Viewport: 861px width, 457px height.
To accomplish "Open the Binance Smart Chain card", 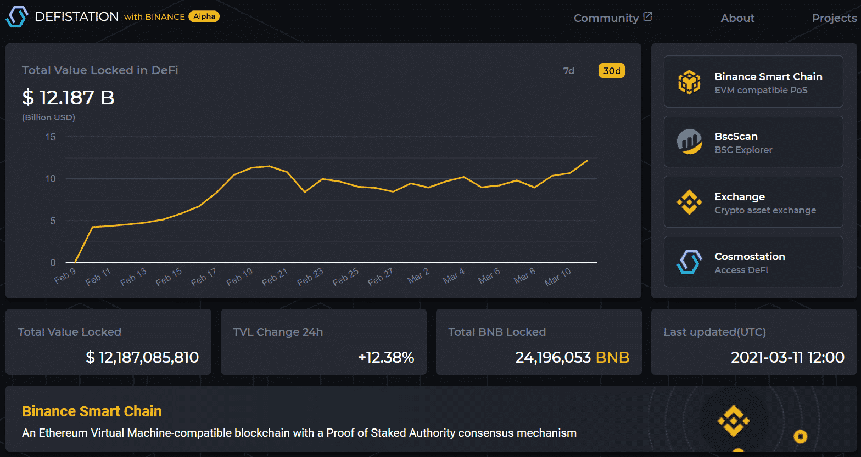I will (753, 82).
